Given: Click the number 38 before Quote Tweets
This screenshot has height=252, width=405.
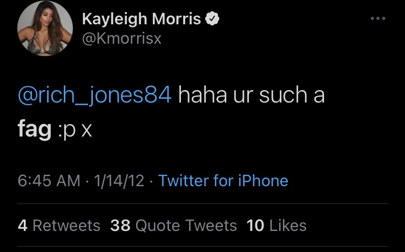Looking at the screenshot, I should tap(120, 226).
